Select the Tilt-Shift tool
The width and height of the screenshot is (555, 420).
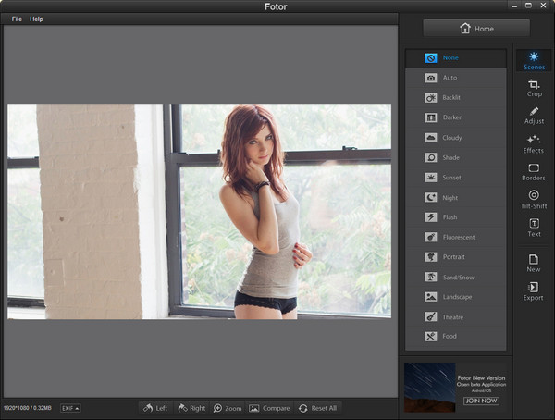coord(534,199)
